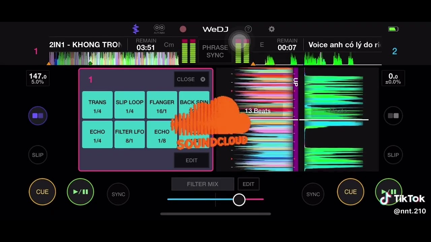The image size is (431, 242).
Task: Open the help question mark icon
Action: coord(248,29)
